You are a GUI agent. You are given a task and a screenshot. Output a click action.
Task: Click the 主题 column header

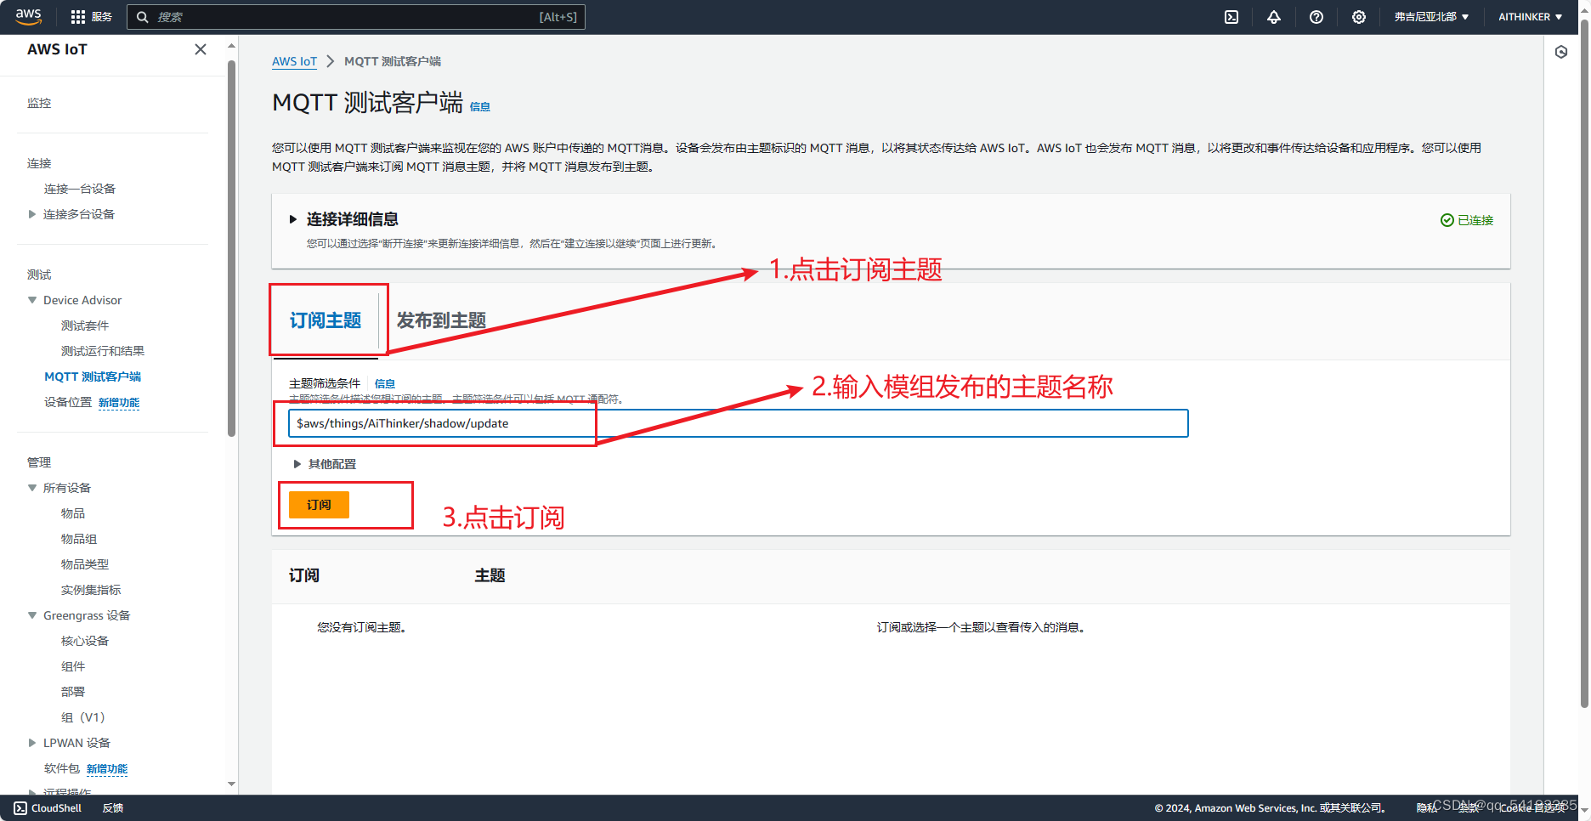490,575
